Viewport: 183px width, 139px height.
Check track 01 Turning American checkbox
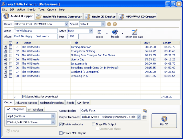click(11, 47)
